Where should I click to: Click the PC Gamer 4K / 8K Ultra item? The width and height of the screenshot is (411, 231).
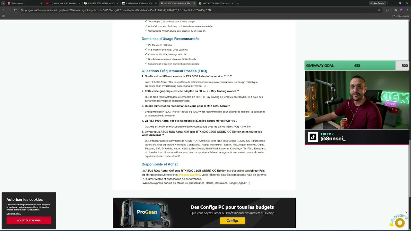160,45
